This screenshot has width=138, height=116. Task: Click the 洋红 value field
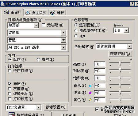point(100,93)
